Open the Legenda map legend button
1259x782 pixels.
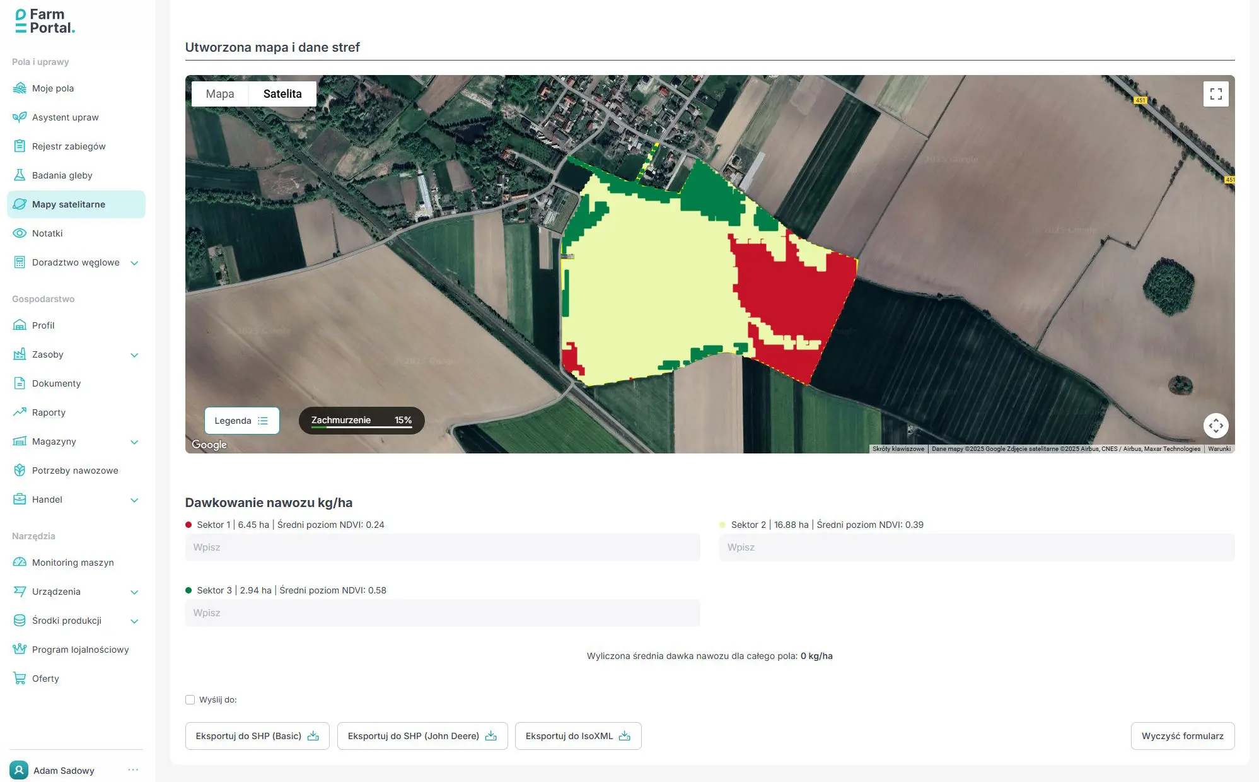point(241,421)
